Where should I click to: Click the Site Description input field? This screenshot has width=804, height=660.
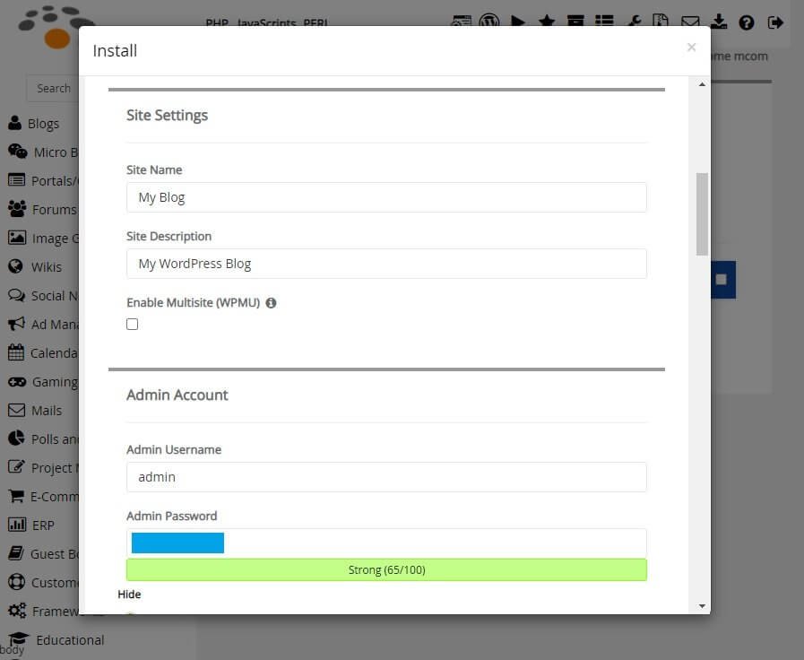pos(386,264)
